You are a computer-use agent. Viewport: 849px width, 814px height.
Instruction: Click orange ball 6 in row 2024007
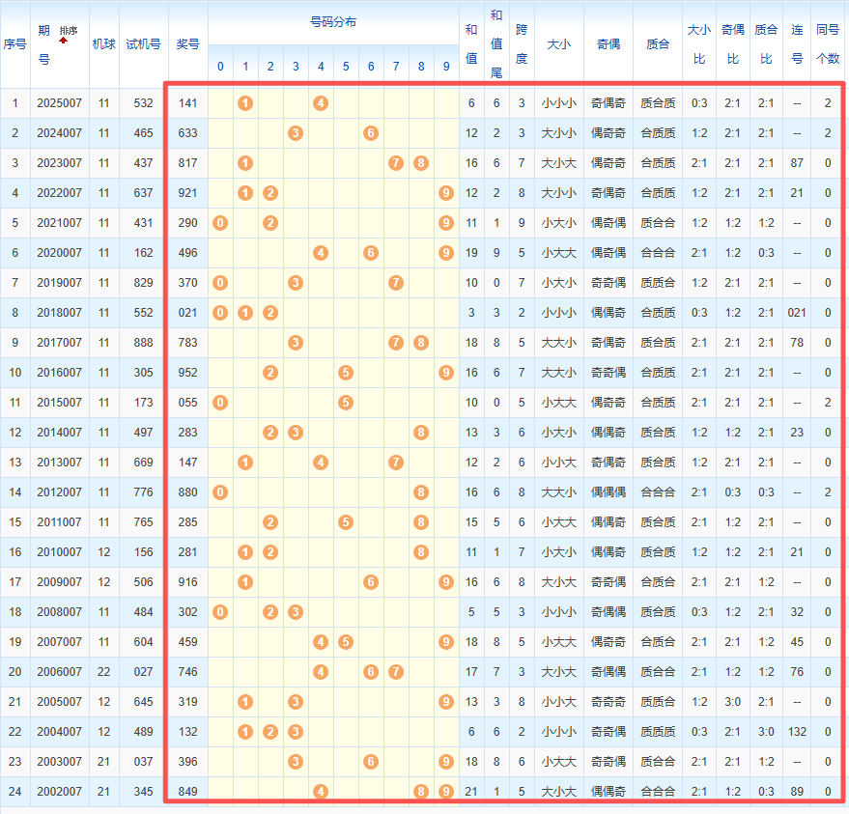click(x=371, y=133)
